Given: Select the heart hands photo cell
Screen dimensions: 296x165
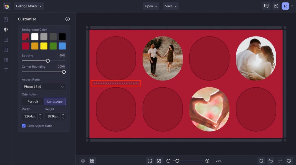Looking at the screenshot, I should point(209,109).
